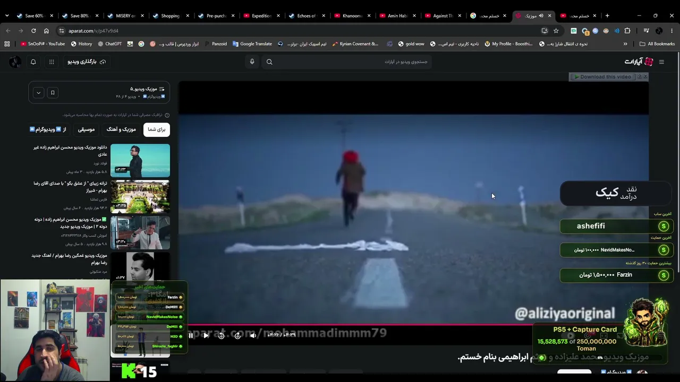Seek on the pink video progress bar
Screen dimensions: 680x382
point(413,324)
